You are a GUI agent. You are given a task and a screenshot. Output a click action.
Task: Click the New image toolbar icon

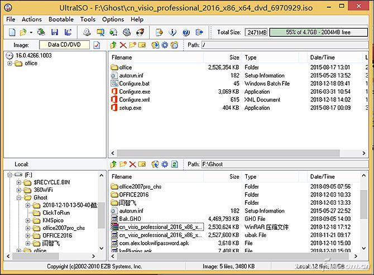[x=12, y=32]
